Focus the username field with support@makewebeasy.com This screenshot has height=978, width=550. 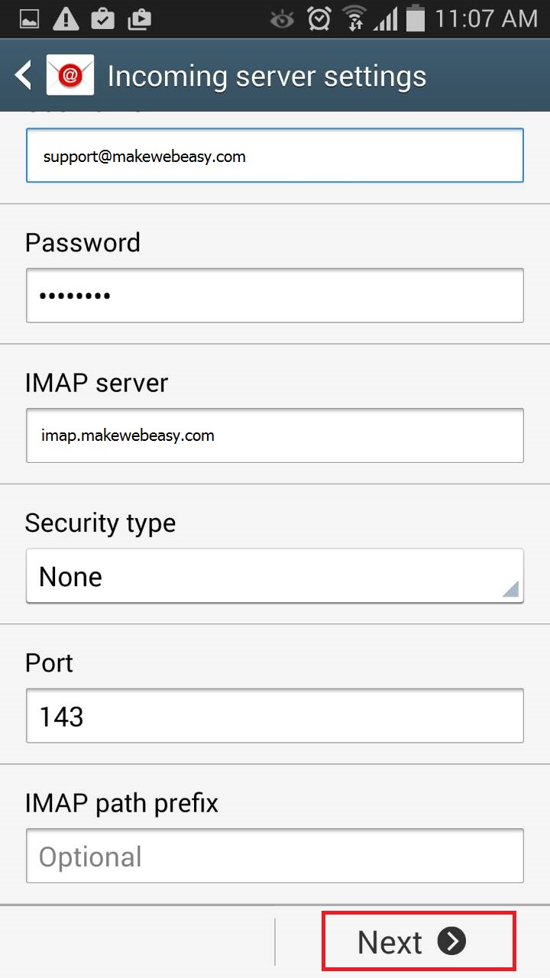[x=274, y=156]
